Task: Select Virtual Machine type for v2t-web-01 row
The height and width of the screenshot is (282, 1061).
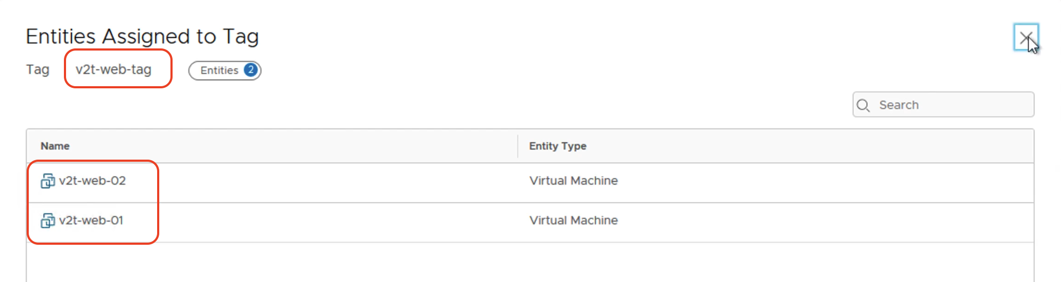Action: coord(574,220)
